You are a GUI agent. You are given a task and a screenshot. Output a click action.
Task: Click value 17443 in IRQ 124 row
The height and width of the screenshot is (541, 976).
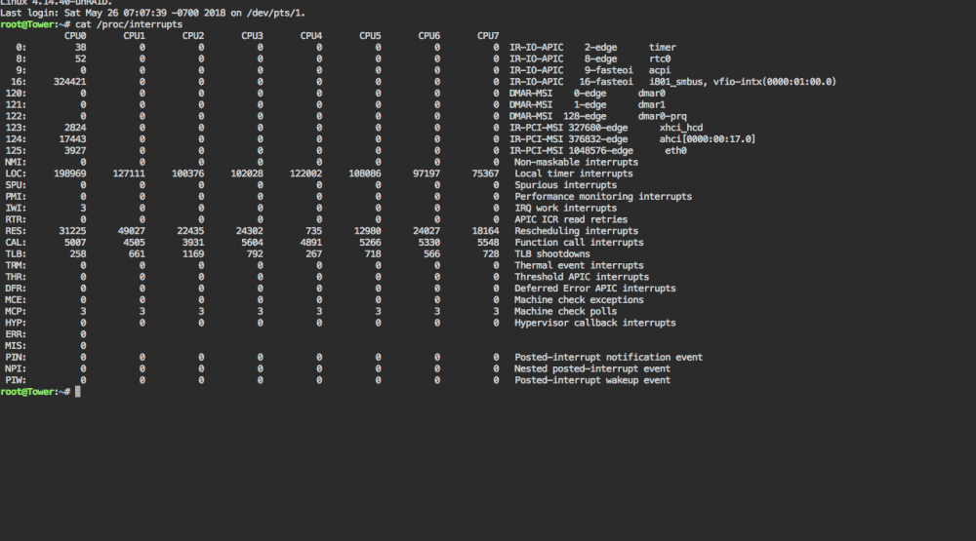pyautogui.click(x=72, y=139)
